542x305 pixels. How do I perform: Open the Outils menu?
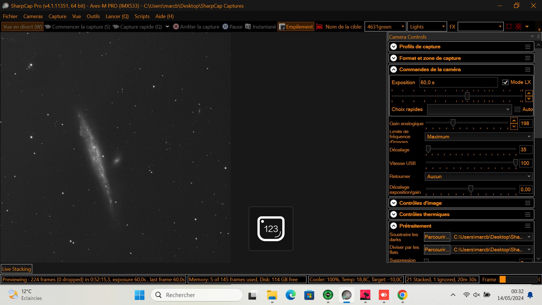click(93, 16)
